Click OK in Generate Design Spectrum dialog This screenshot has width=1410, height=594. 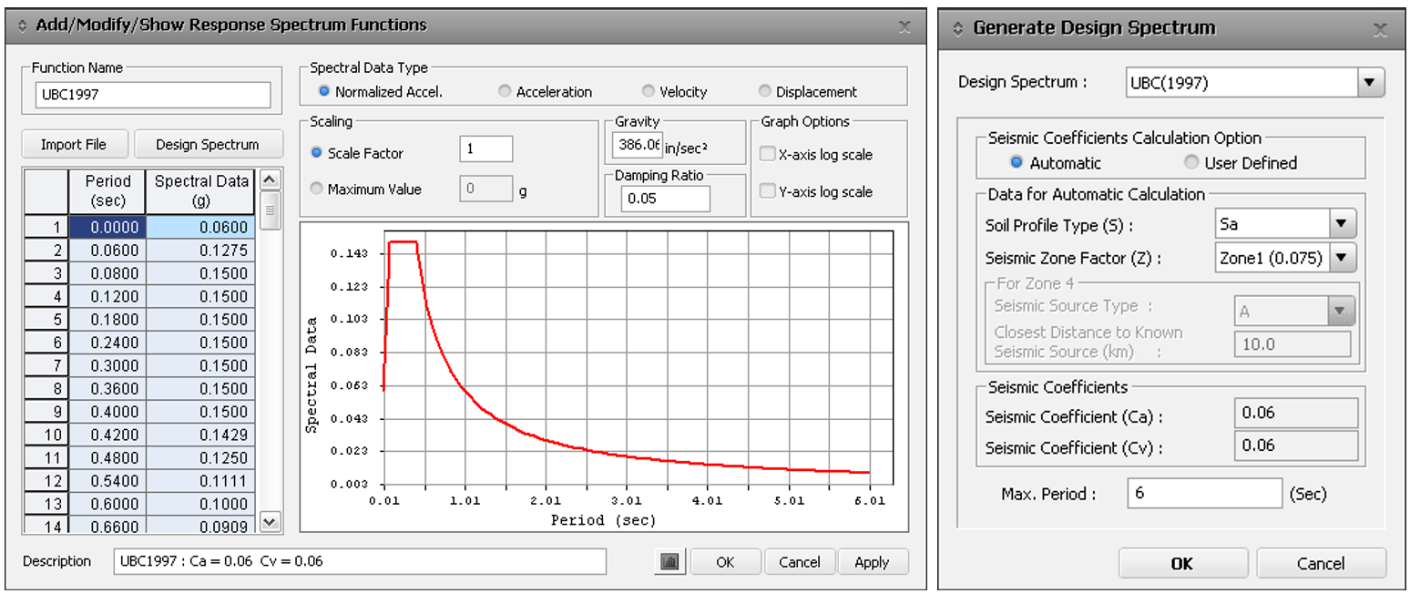pyautogui.click(x=1181, y=563)
